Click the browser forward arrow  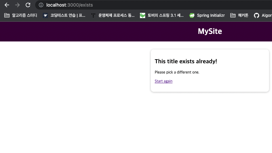point(17,5)
